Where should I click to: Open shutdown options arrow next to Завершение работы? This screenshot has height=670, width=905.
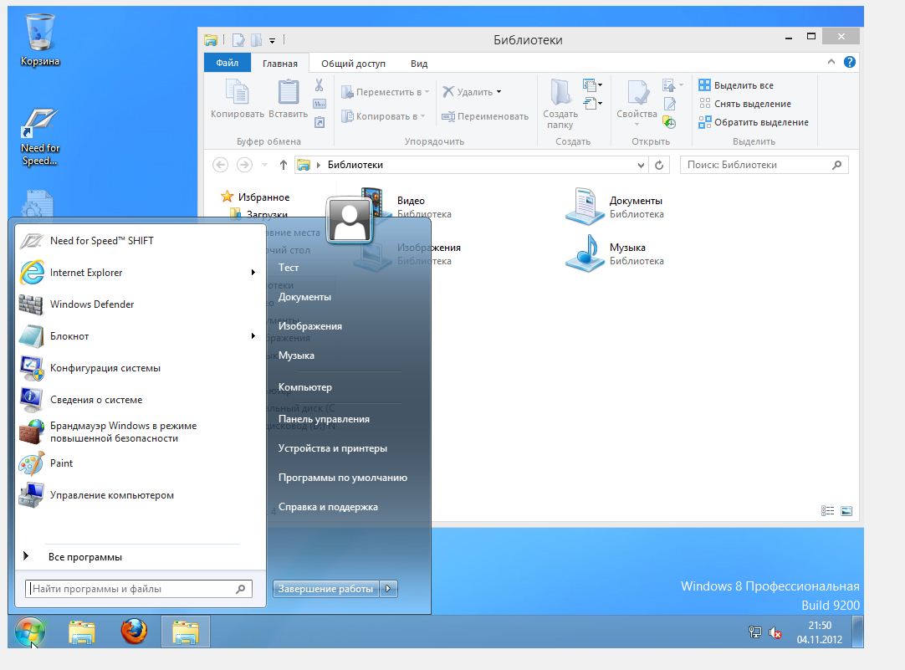[x=388, y=589]
